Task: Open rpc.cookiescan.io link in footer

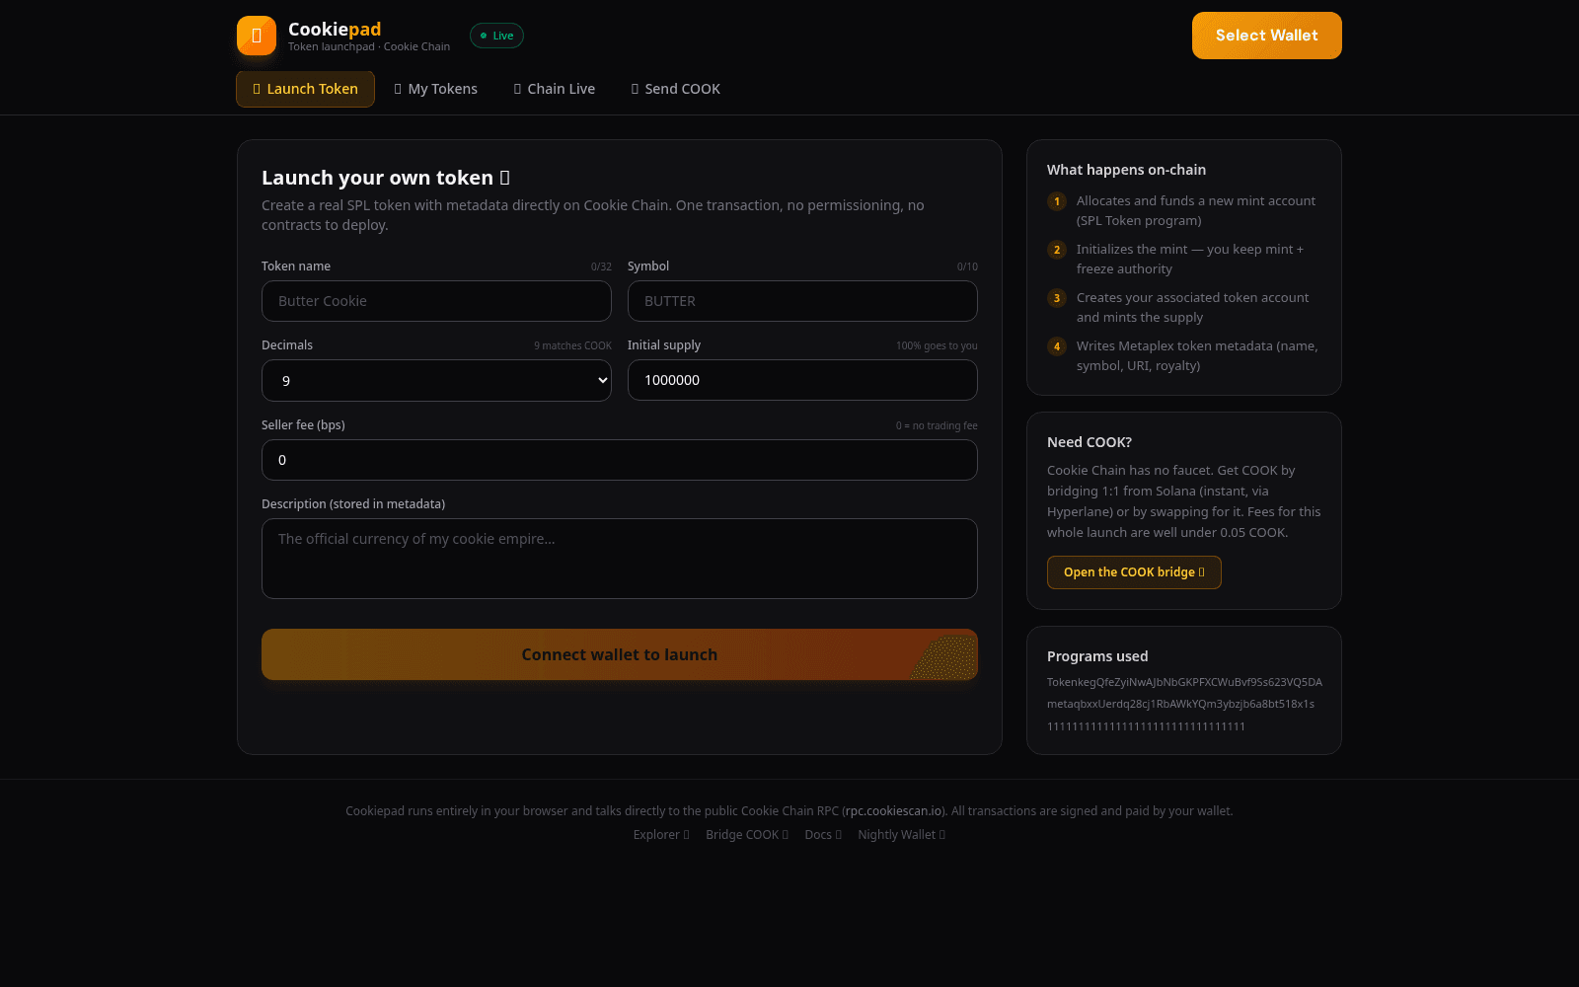Action: (x=893, y=811)
